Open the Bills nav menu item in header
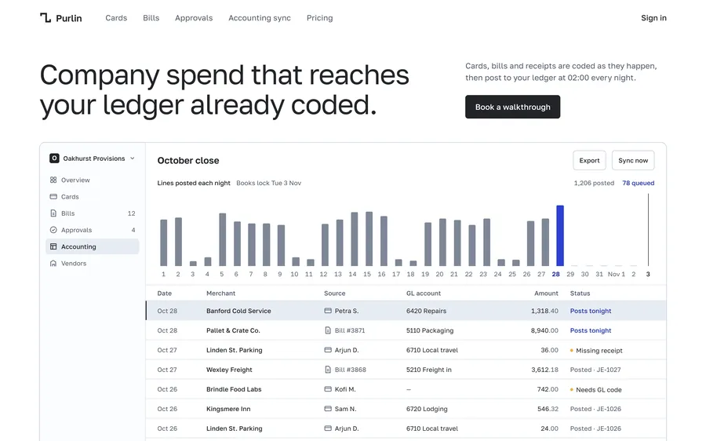This screenshot has width=706, height=441. tap(151, 18)
